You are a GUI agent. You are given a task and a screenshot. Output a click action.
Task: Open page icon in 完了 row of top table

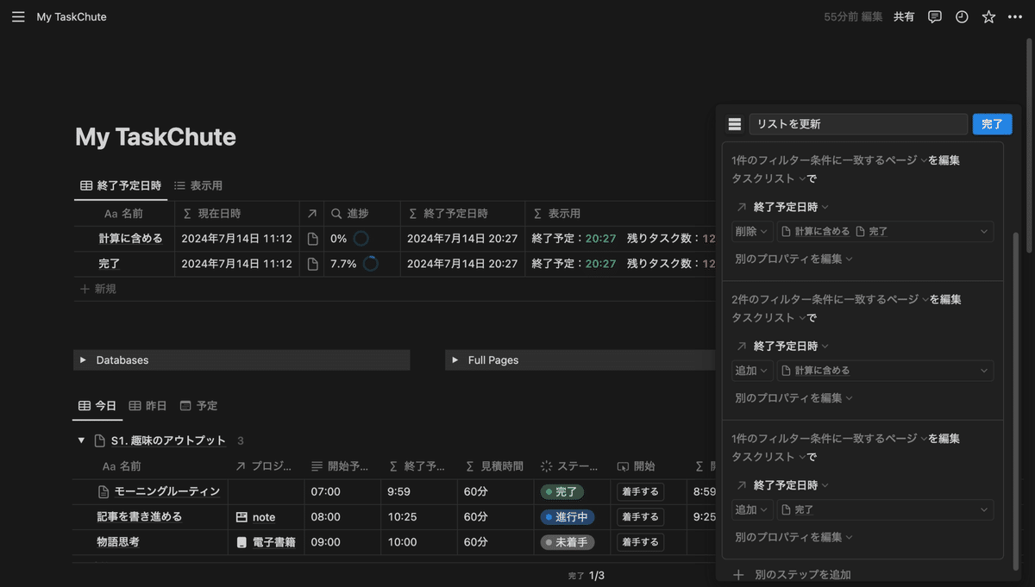click(x=313, y=264)
